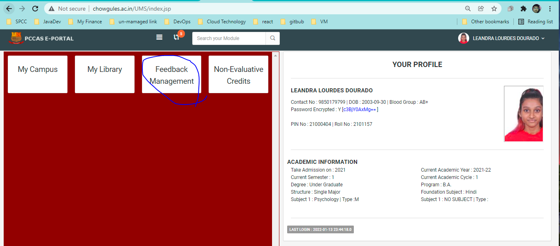Click the YOUR PROFILE heading
The height and width of the screenshot is (246, 560).
(417, 65)
